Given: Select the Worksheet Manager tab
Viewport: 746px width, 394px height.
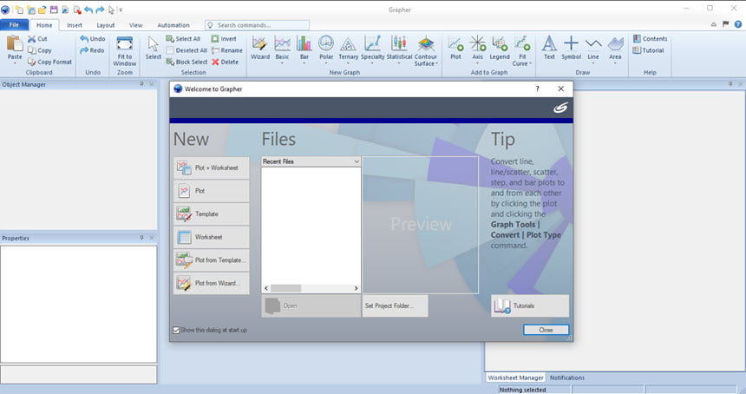Looking at the screenshot, I should click(515, 378).
